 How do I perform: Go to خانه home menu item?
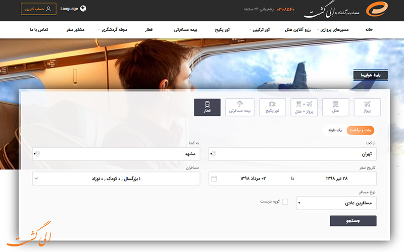(x=369, y=30)
